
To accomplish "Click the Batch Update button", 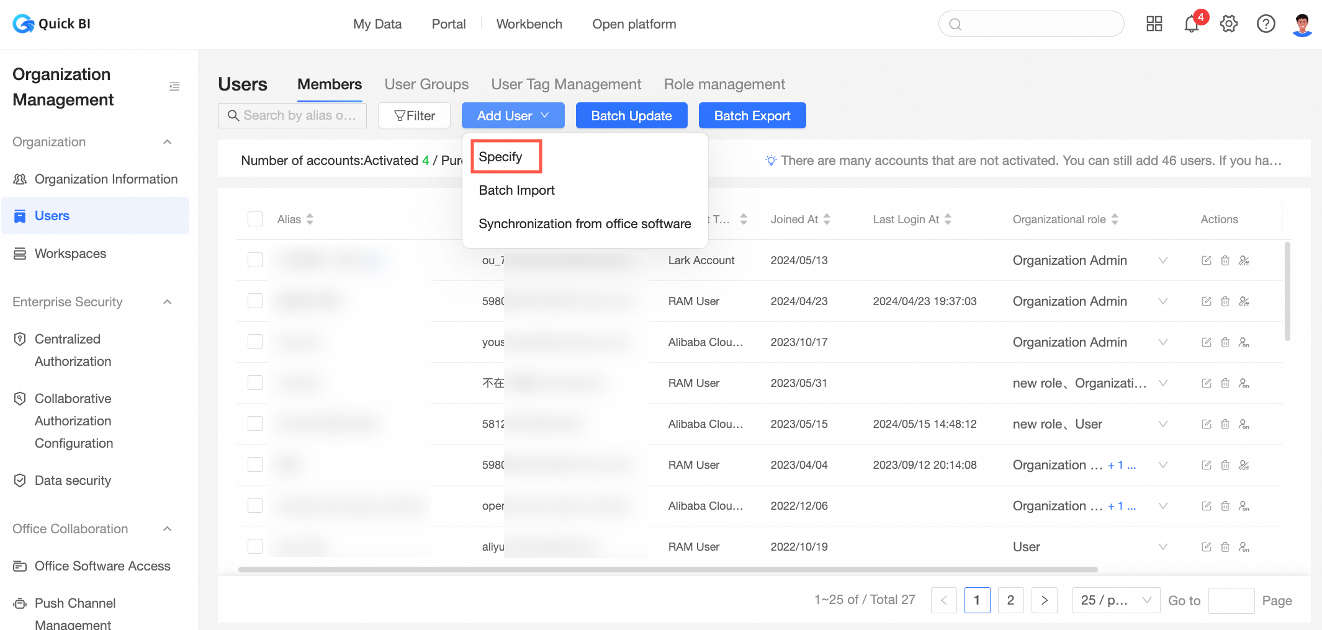I will coord(631,115).
